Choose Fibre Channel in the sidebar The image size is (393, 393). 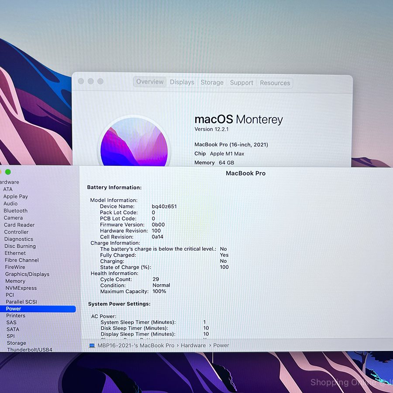pos(22,260)
